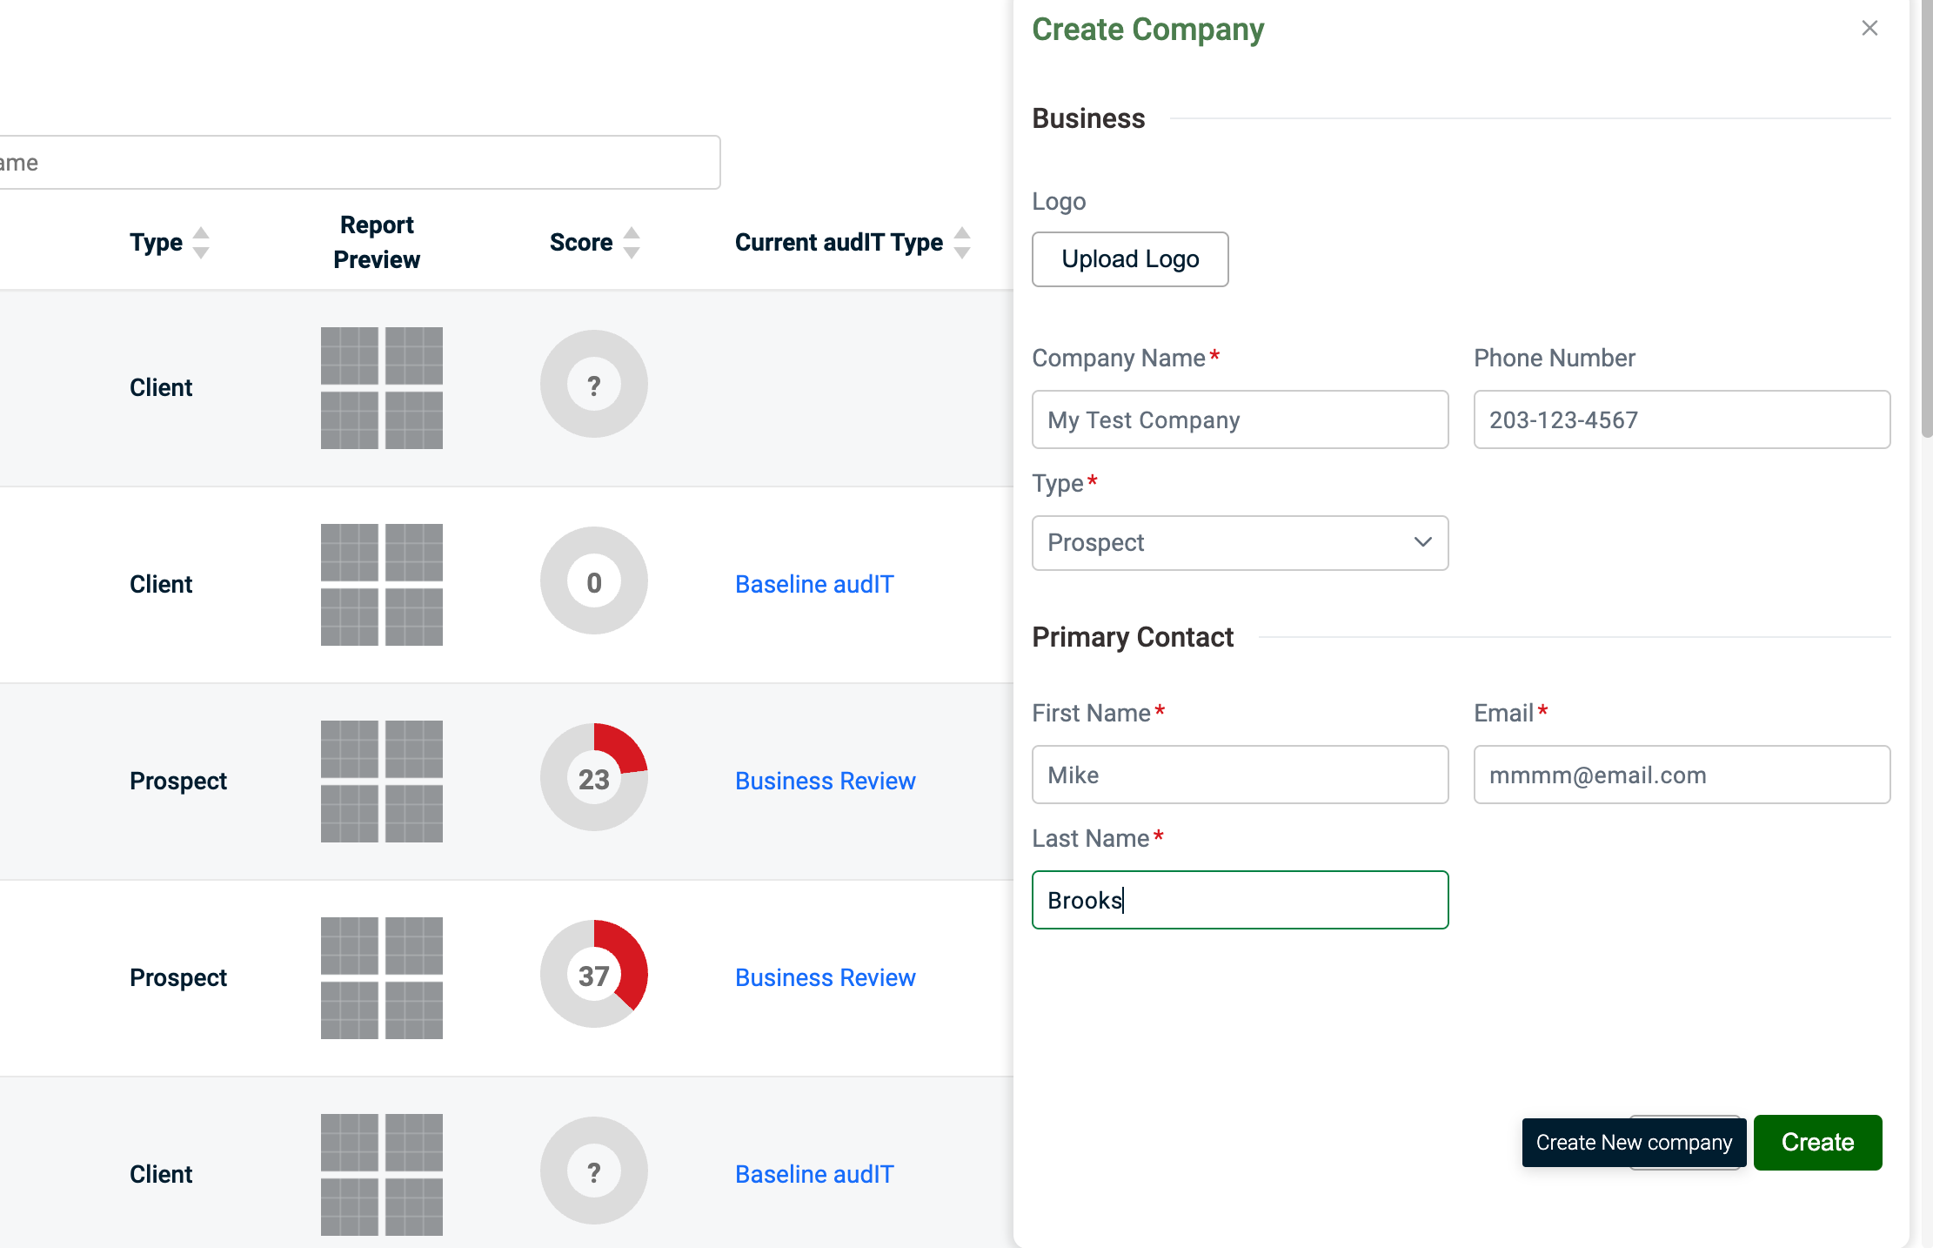Click the Prospect text in score 37 row
Viewport: 1933px width, 1248px height.
coord(178,977)
